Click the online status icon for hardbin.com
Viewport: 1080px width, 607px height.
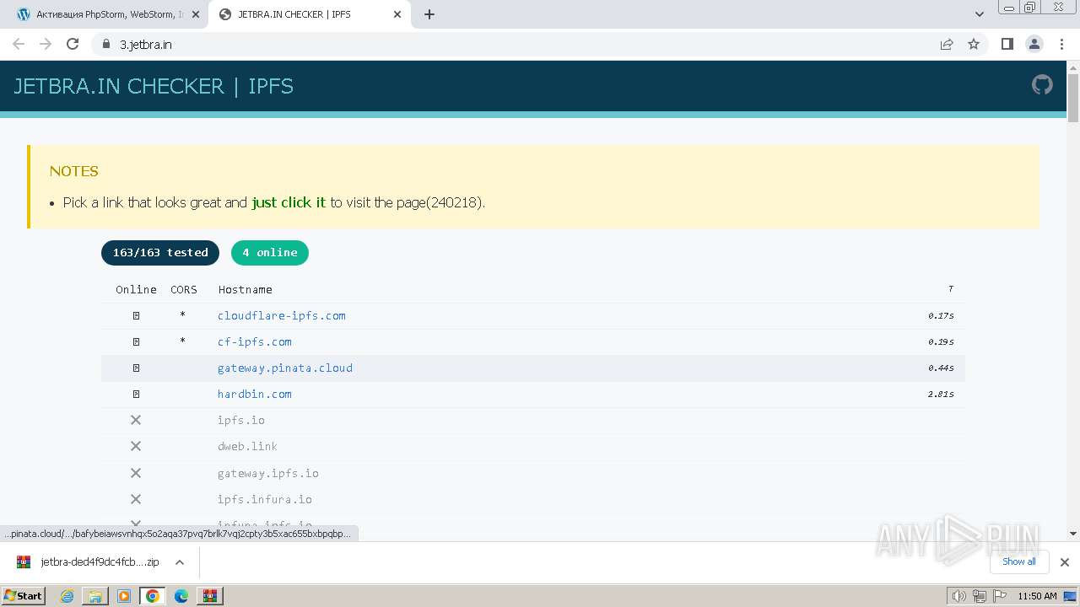(x=136, y=394)
